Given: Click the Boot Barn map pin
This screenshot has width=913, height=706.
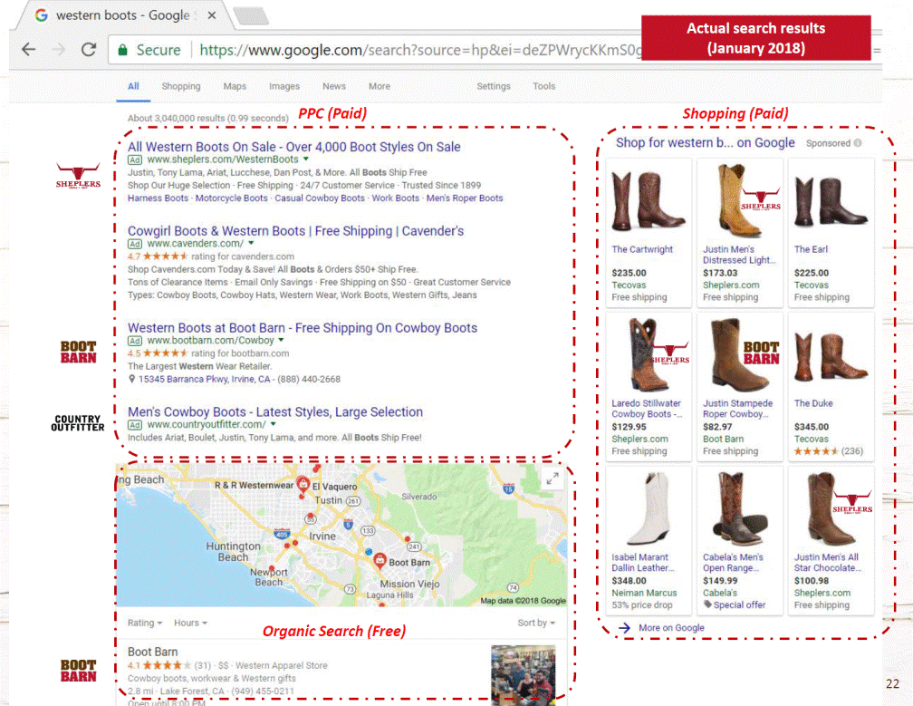Looking at the screenshot, I should tap(380, 560).
